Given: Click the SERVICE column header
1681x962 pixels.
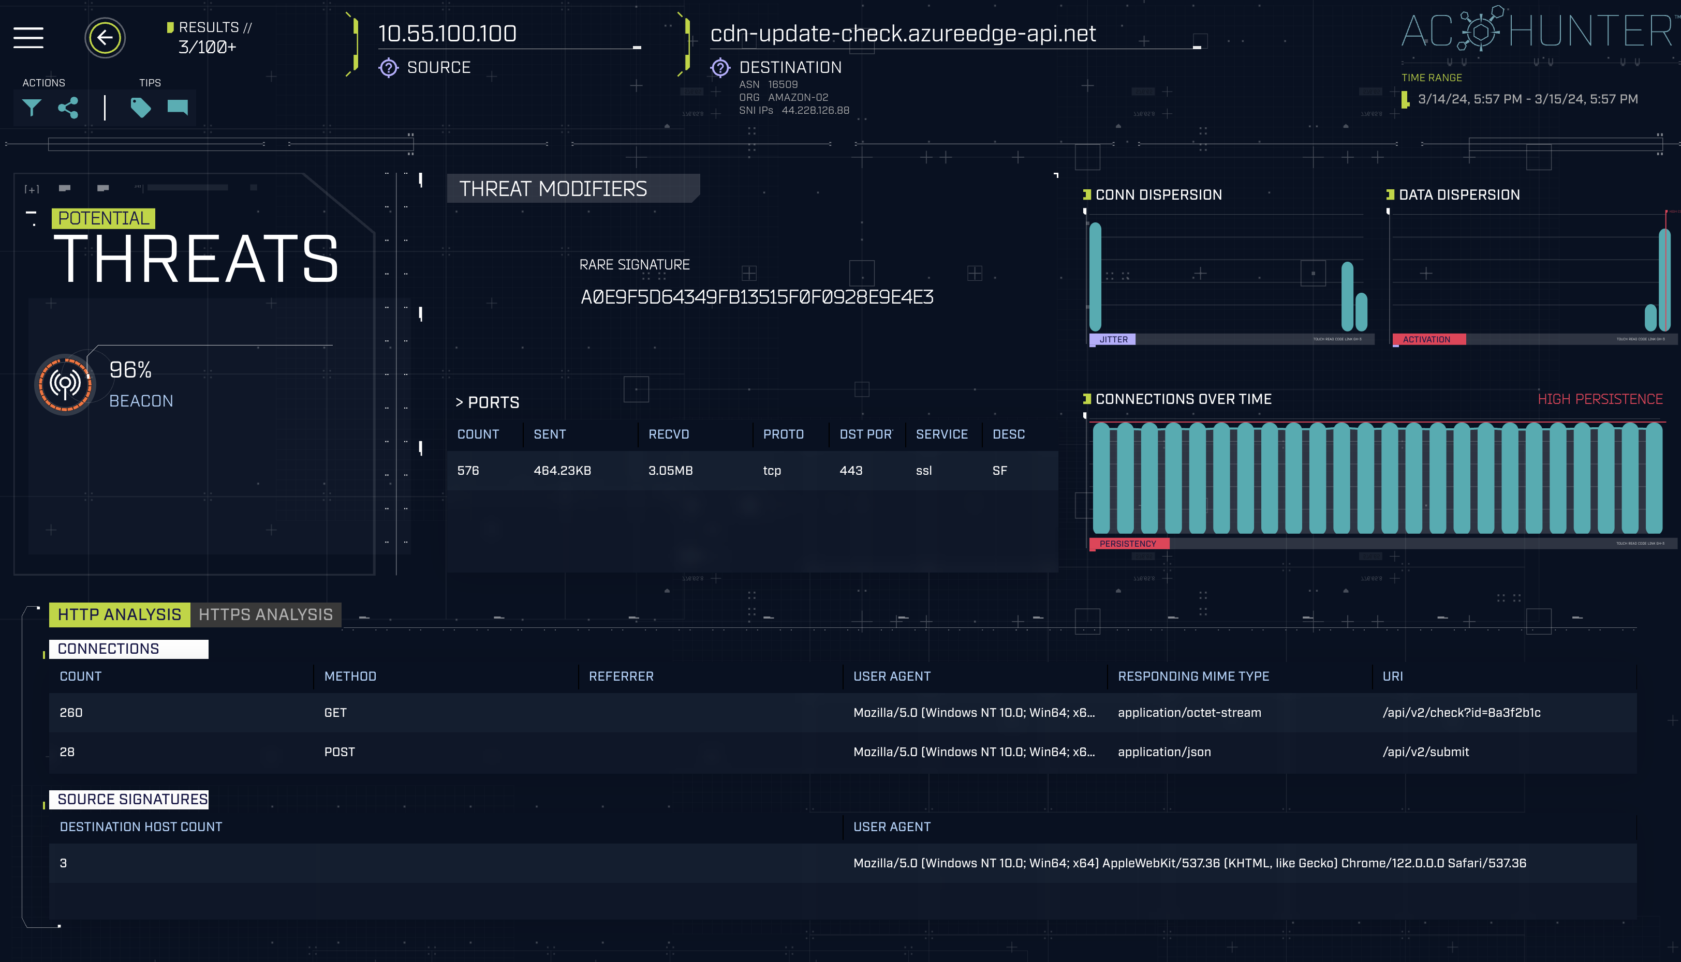Looking at the screenshot, I should [x=941, y=434].
